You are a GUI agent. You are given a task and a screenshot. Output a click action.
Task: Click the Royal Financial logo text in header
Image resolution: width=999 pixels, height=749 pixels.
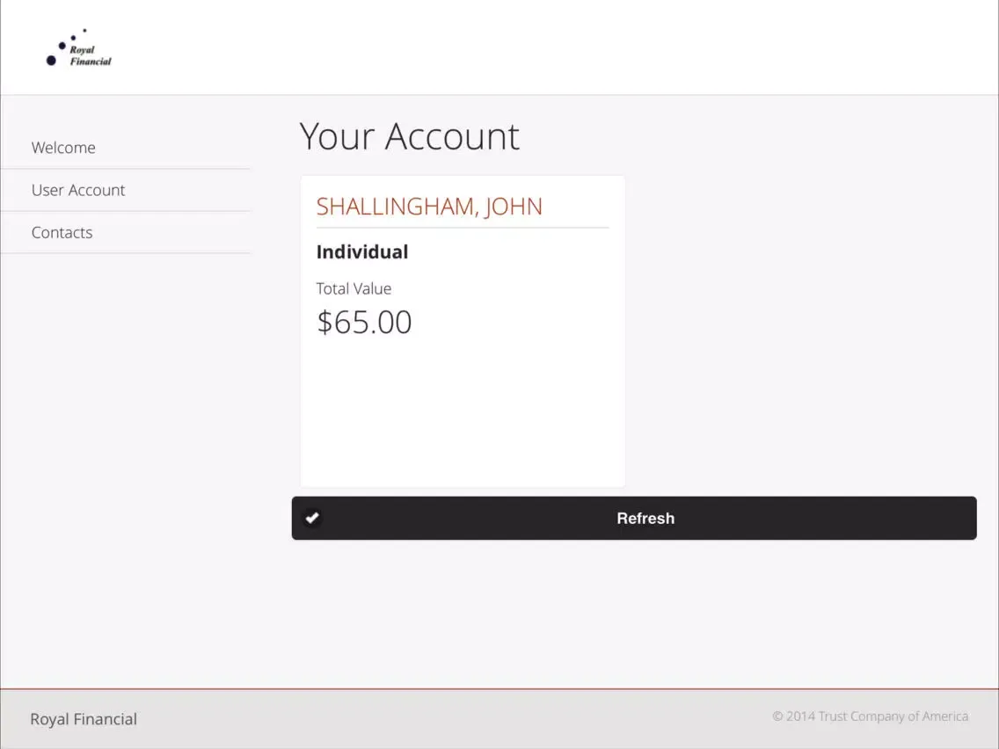click(x=90, y=56)
